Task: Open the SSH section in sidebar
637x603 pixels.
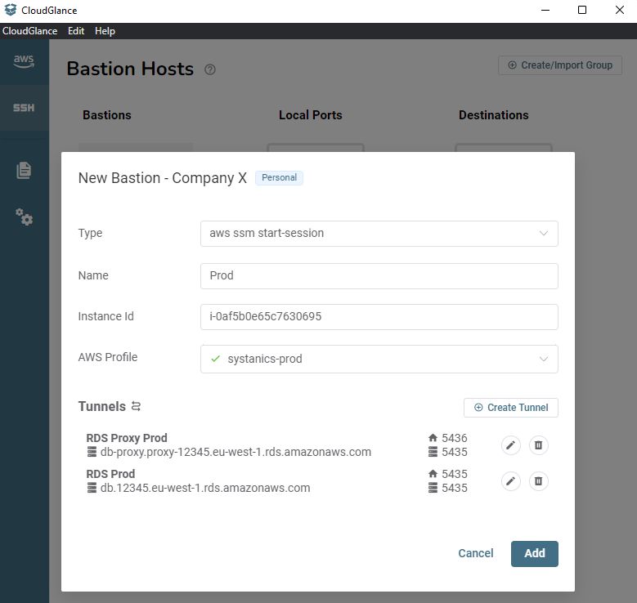Action: (x=24, y=108)
